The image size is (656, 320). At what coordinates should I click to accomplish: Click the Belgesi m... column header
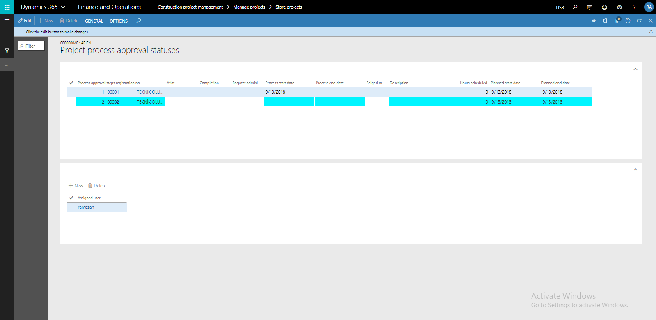[x=376, y=83]
